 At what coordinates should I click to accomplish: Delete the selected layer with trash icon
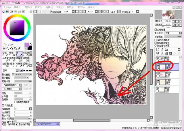click(170, 54)
